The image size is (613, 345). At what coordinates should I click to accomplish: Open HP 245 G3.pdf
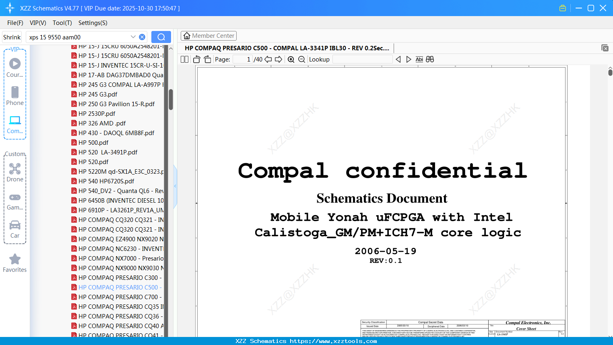point(98,94)
